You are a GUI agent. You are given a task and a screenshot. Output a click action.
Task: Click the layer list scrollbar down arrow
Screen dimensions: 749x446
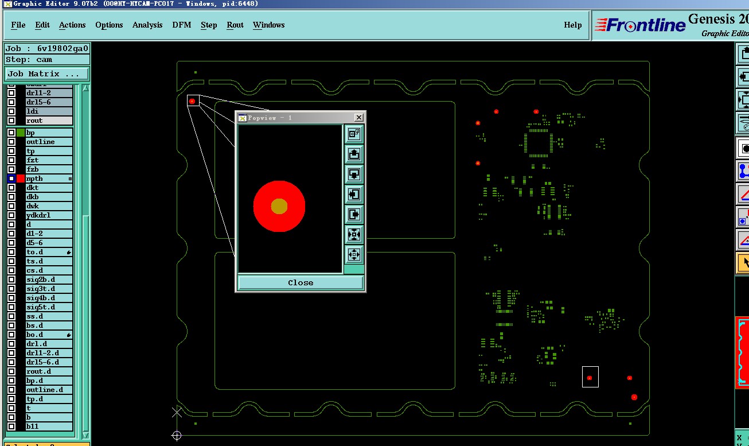tap(86, 435)
